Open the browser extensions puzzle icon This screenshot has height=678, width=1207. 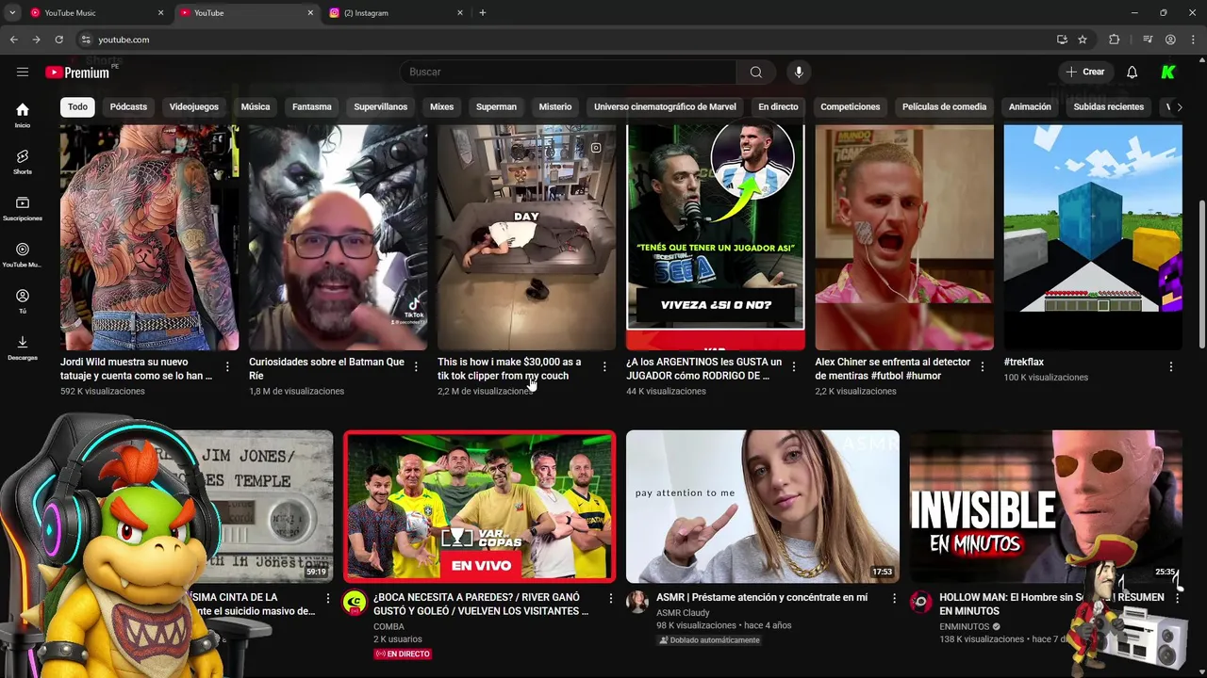click(x=1115, y=40)
